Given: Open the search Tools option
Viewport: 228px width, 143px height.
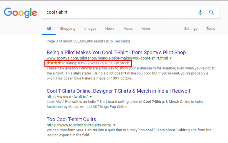Looking at the screenshot, I should pos(210,29).
